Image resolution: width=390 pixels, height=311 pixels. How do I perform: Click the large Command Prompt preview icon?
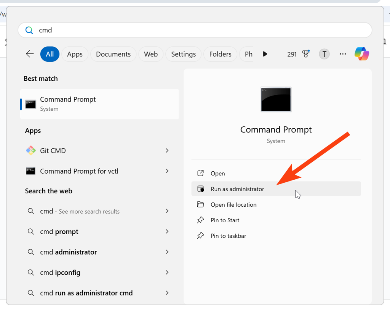tap(276, 99)
